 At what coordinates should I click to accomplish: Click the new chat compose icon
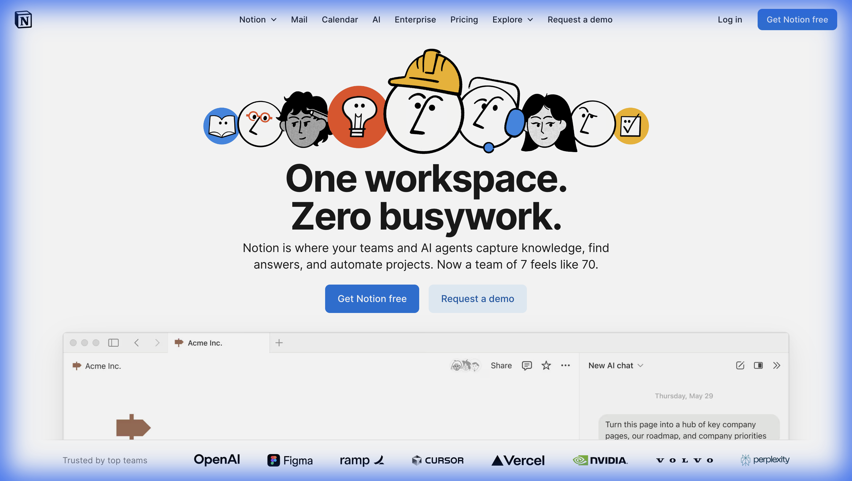pos(740,365)
